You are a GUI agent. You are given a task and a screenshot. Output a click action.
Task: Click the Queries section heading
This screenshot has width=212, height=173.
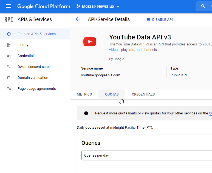[91, 143]
